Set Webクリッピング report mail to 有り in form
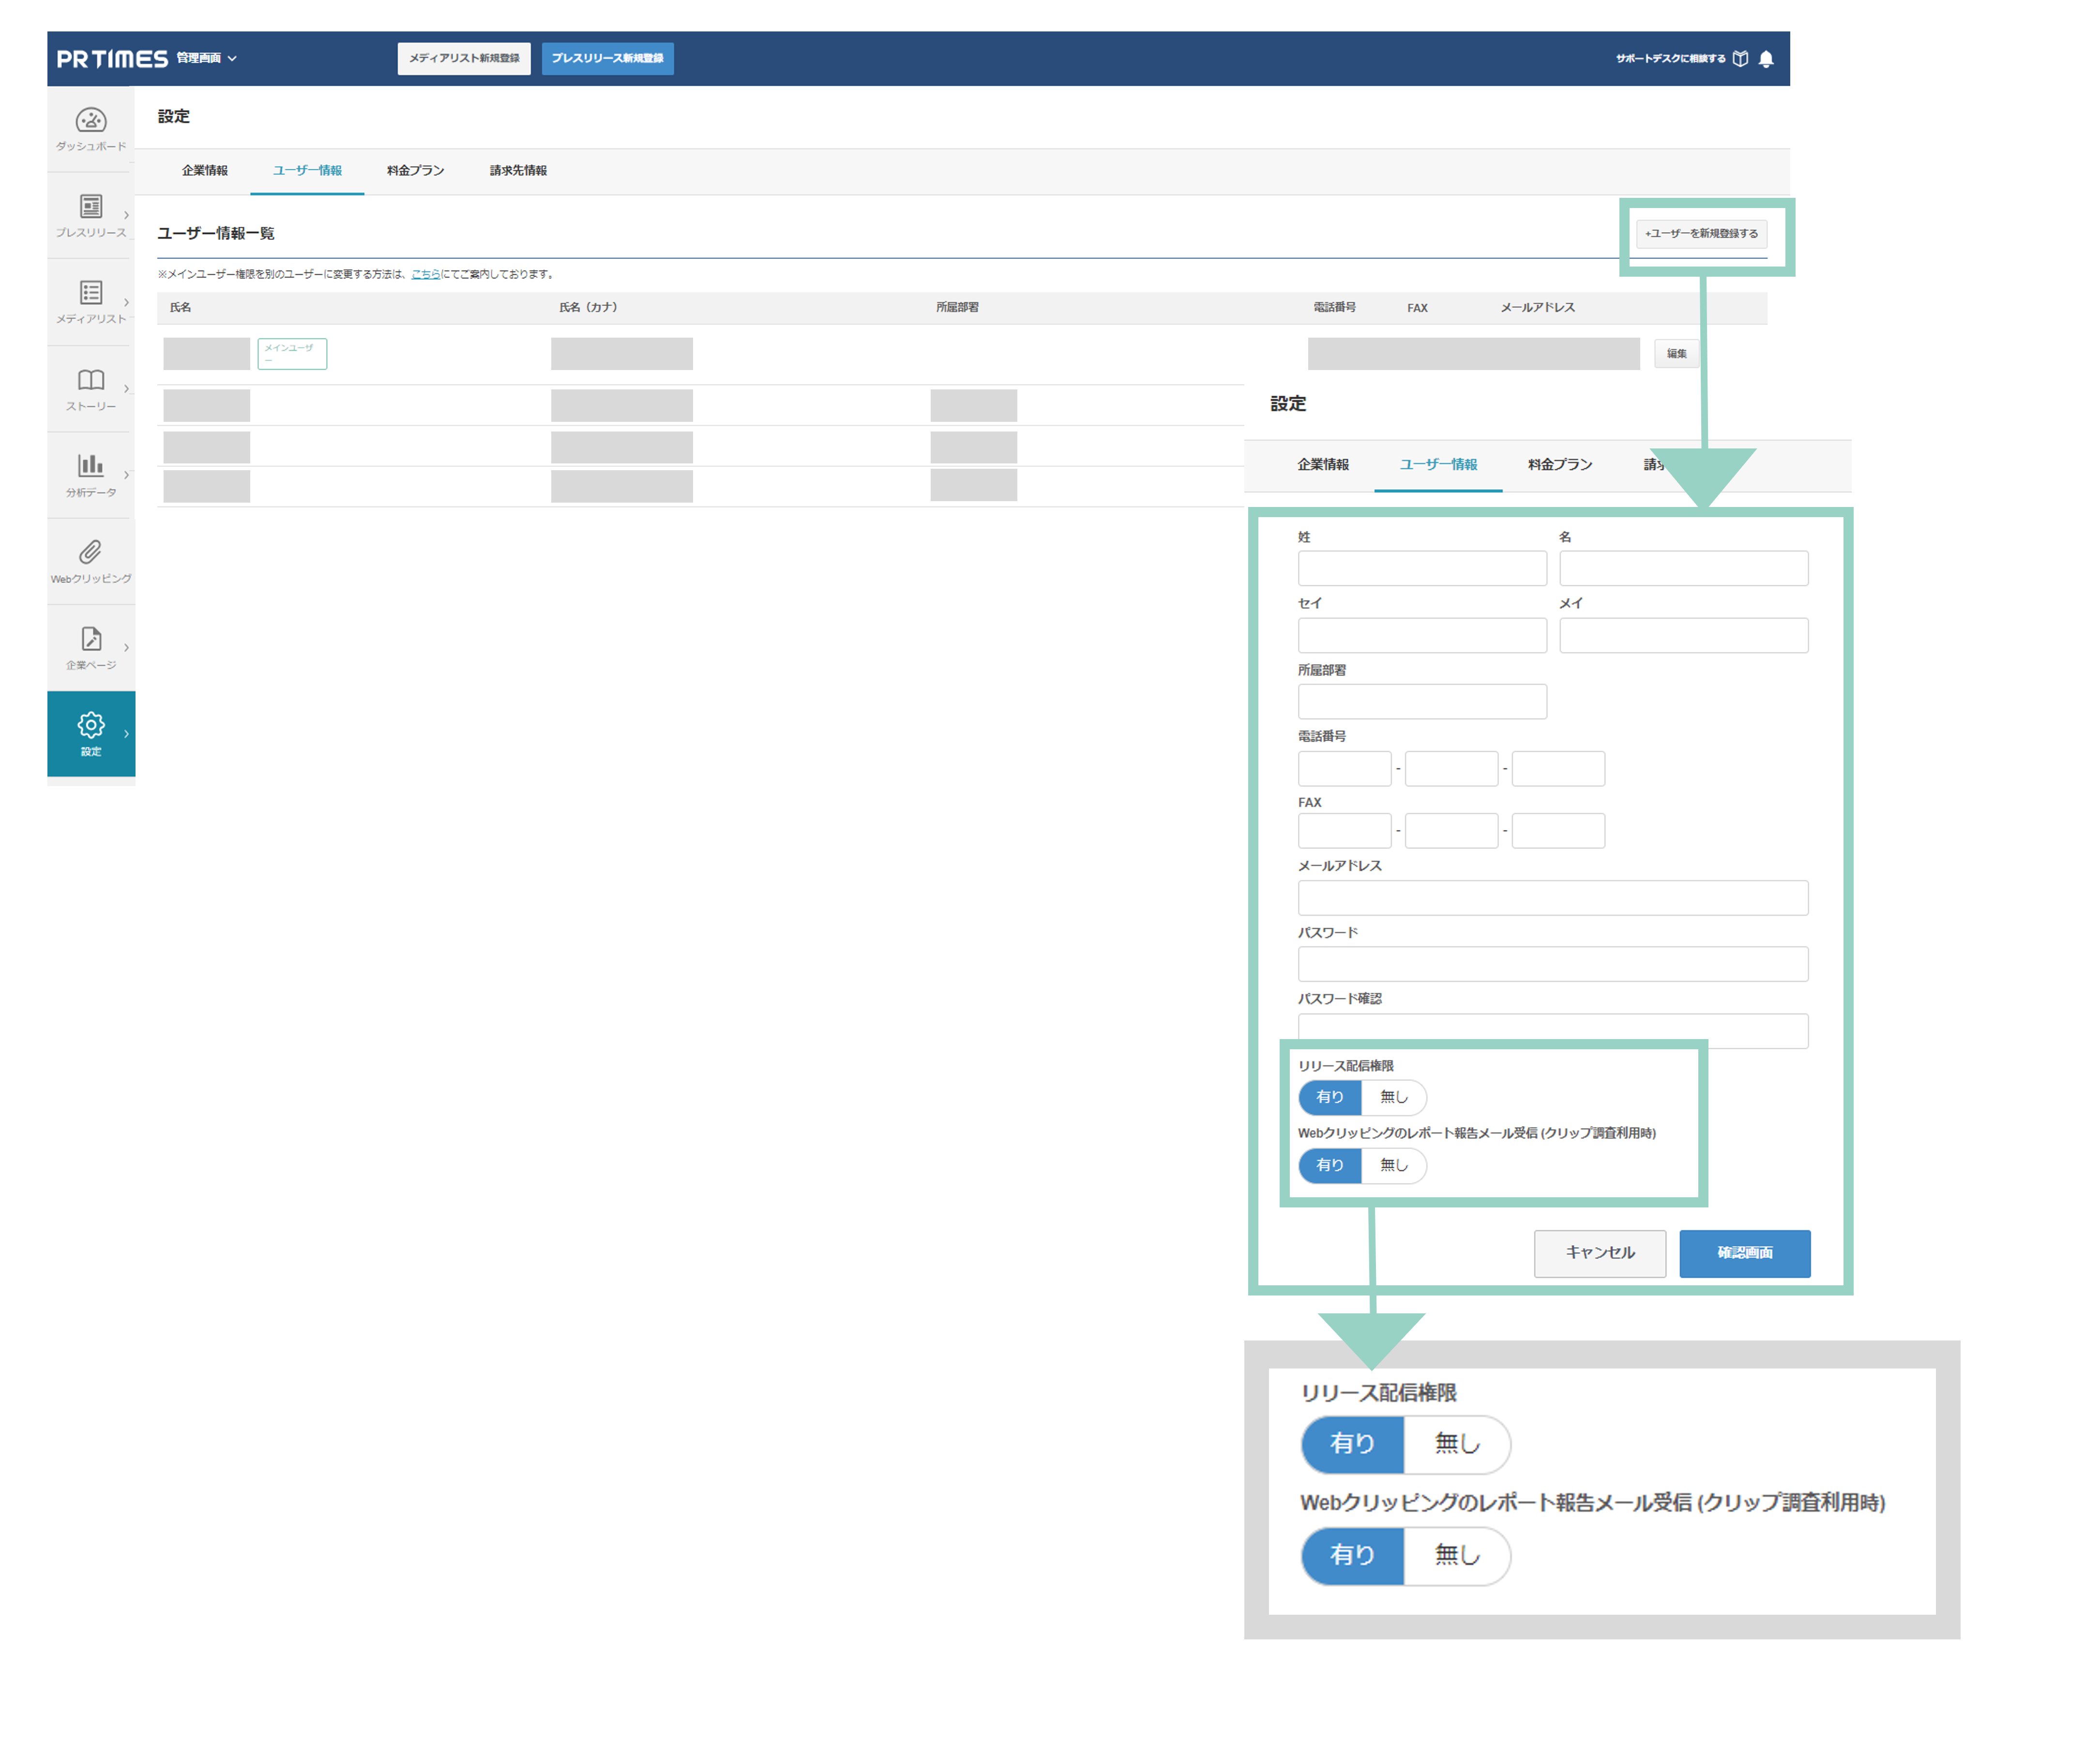Image resolution: width=2100 pixels, height=1756 pixels. (1331, 1166)
